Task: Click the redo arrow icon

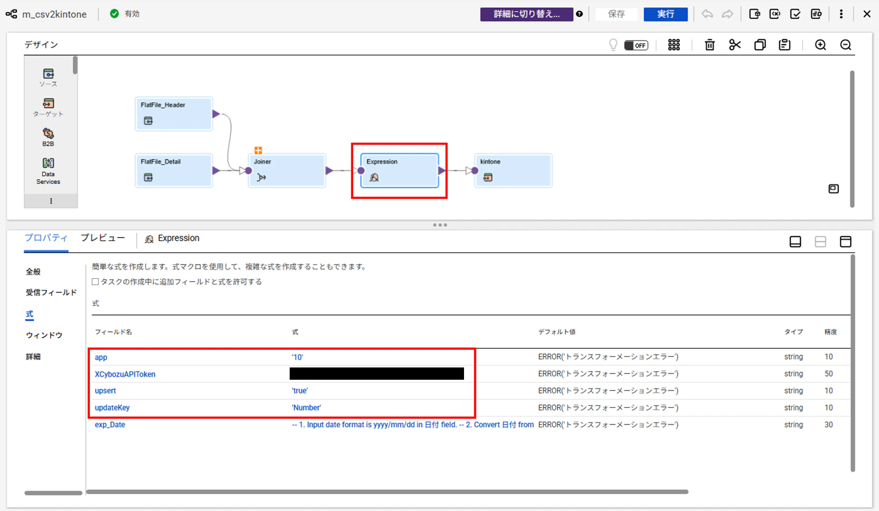Action: click(x=727, y=14)
